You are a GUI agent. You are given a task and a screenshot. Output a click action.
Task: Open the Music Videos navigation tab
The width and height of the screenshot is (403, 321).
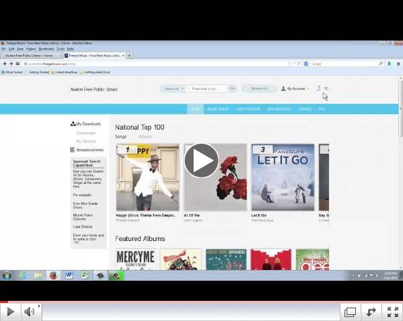(x=218, y=109)
